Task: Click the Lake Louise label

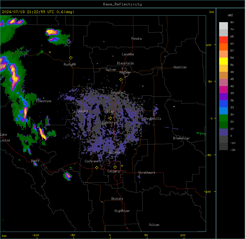Action: [5, 137]
